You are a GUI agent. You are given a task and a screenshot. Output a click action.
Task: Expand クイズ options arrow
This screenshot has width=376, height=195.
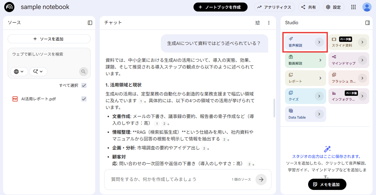click(x=319, y=96)
